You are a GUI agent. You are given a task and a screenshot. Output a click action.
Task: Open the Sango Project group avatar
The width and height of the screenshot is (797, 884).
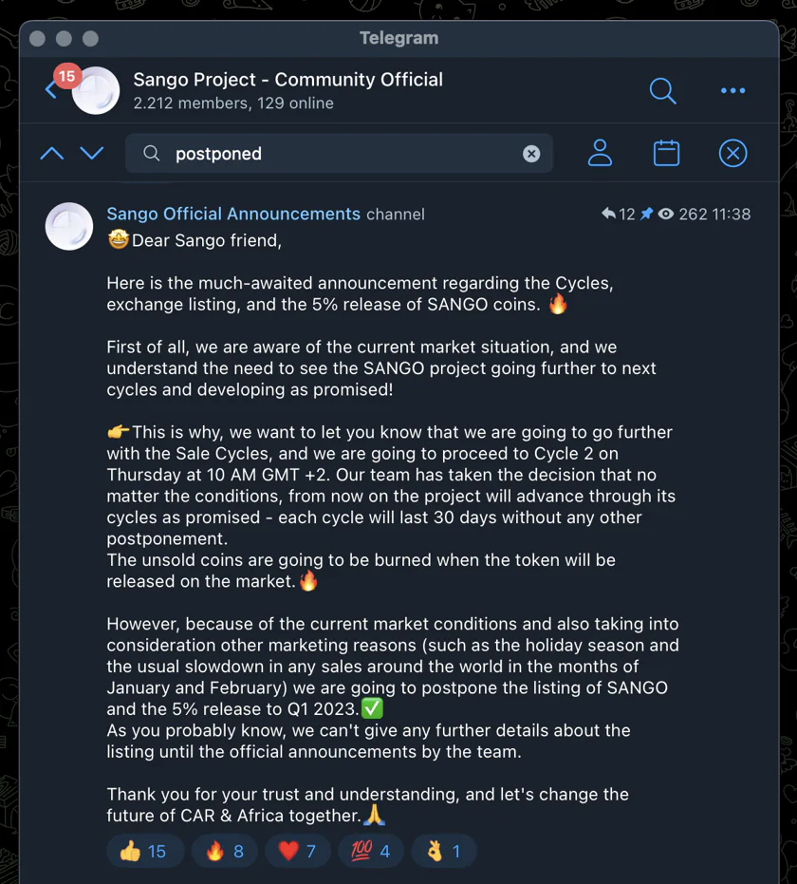(96, 91)
